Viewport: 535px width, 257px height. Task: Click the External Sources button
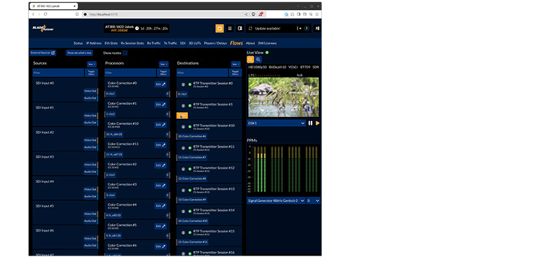[x=43, y=53]
